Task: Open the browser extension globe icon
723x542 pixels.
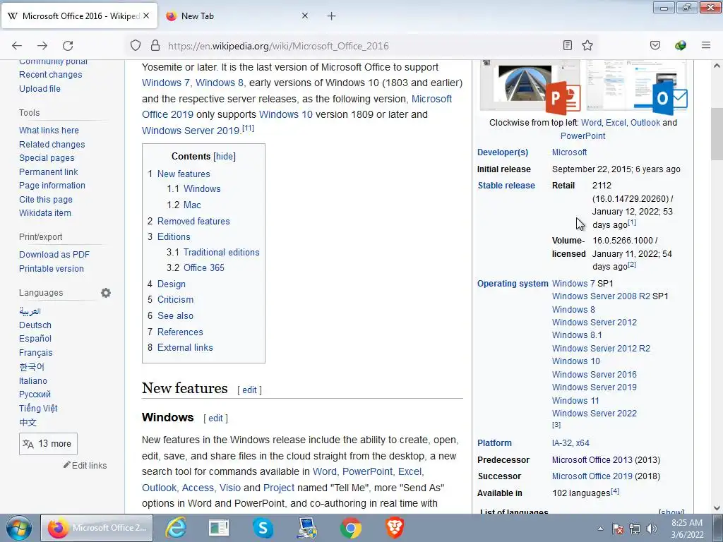Action: tap(681, 45)
